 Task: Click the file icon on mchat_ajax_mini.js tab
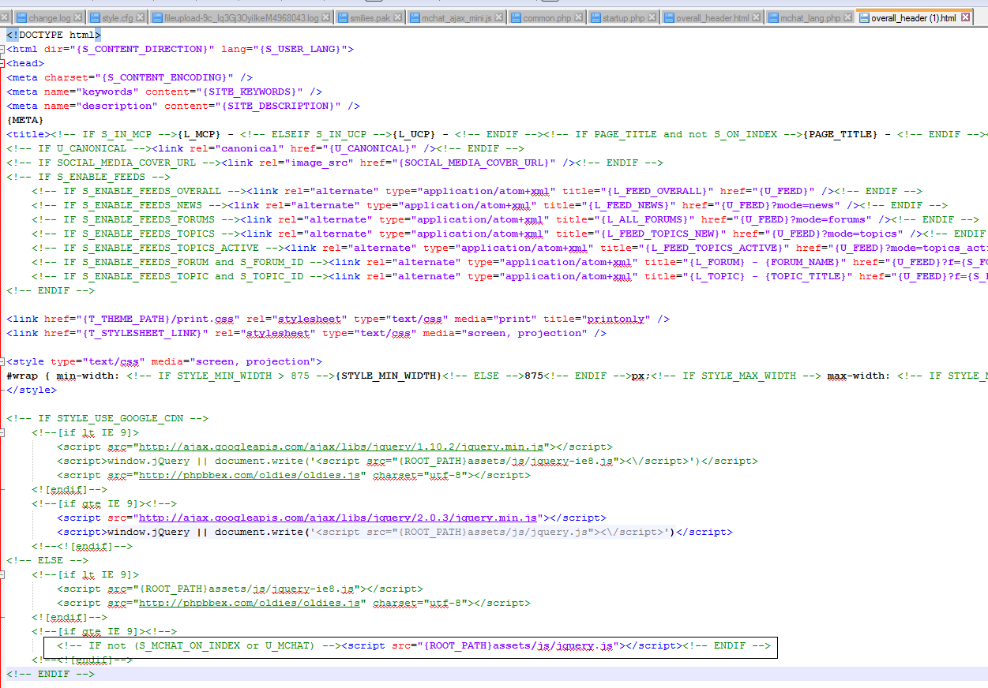click(415, 17)
